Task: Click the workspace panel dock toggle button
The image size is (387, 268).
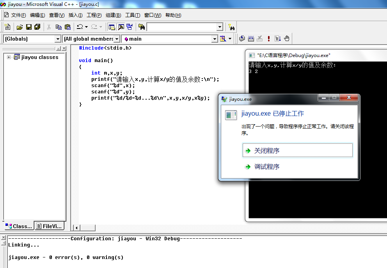Action: [59, 48]
